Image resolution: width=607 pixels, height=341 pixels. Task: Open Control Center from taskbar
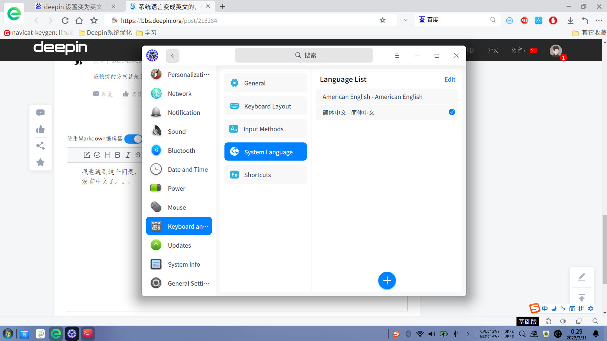pos(72,334)
